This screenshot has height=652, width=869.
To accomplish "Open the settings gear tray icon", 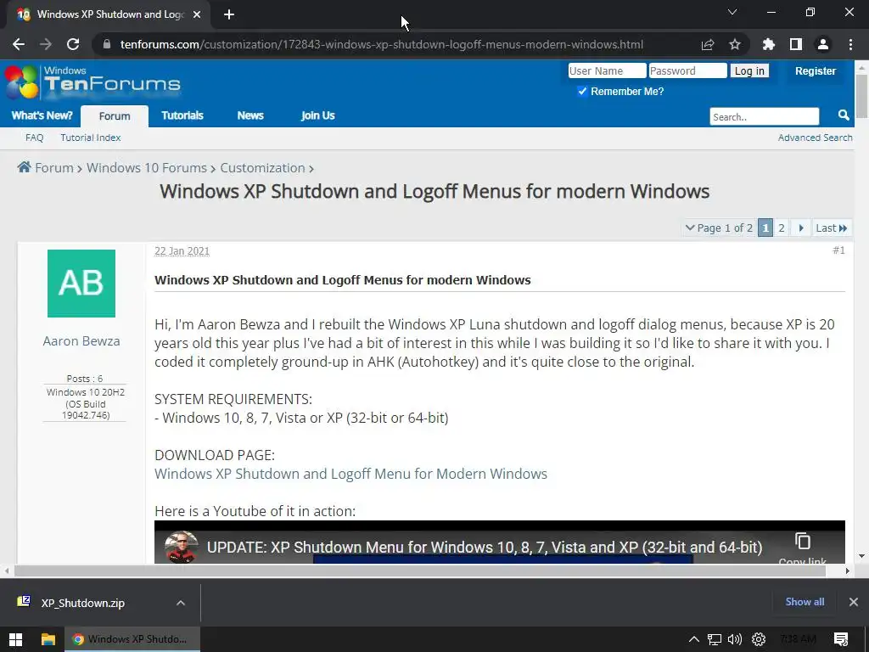I will pyautogui.click(x=759, y=639).
